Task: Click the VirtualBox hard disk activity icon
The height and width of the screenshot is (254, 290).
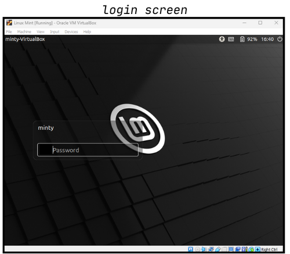Action: point(190,249)
